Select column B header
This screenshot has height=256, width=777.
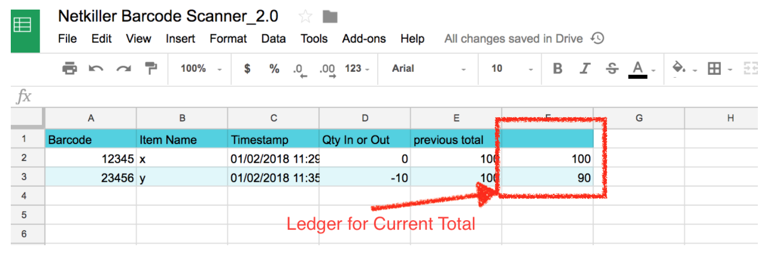[x=182, y=118]
